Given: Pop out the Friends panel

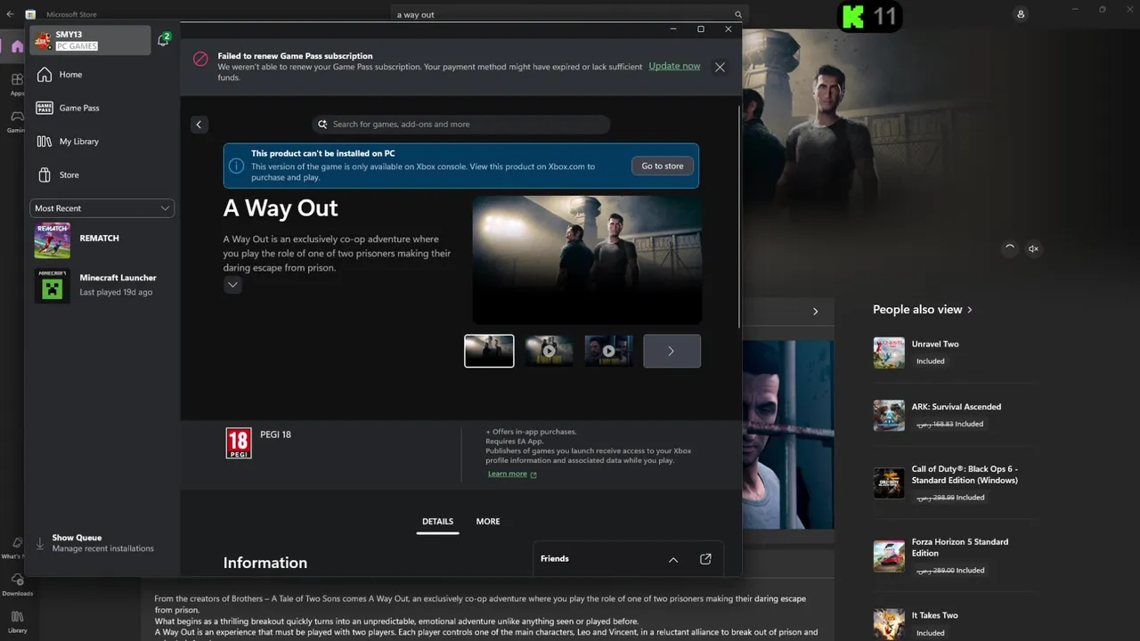Looking at the screenshot, I should pyautogui.click(x=705, y=559).
